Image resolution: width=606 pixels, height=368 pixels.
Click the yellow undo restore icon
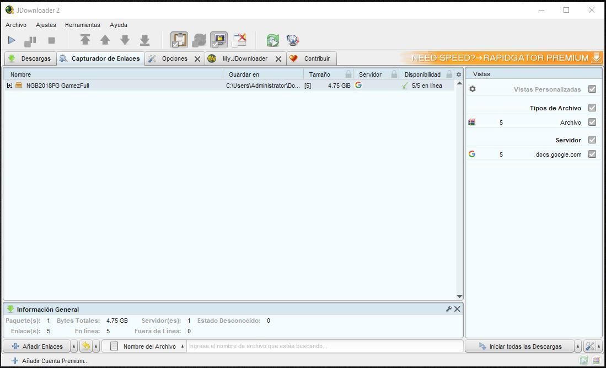(x=86, y=346)
